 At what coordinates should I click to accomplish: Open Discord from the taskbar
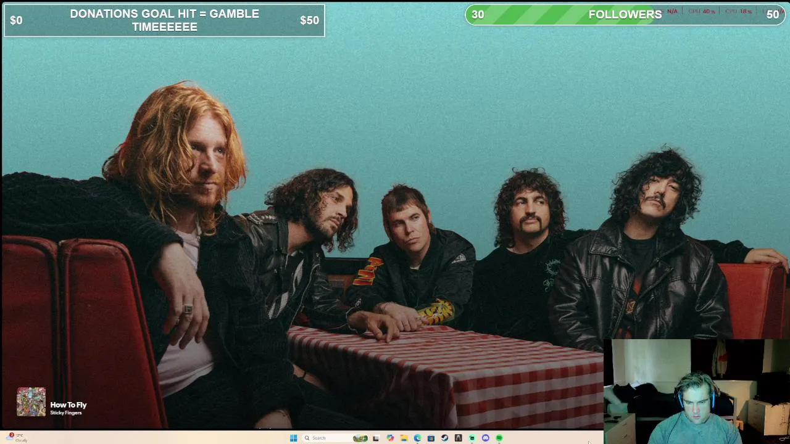click(485, 438)
